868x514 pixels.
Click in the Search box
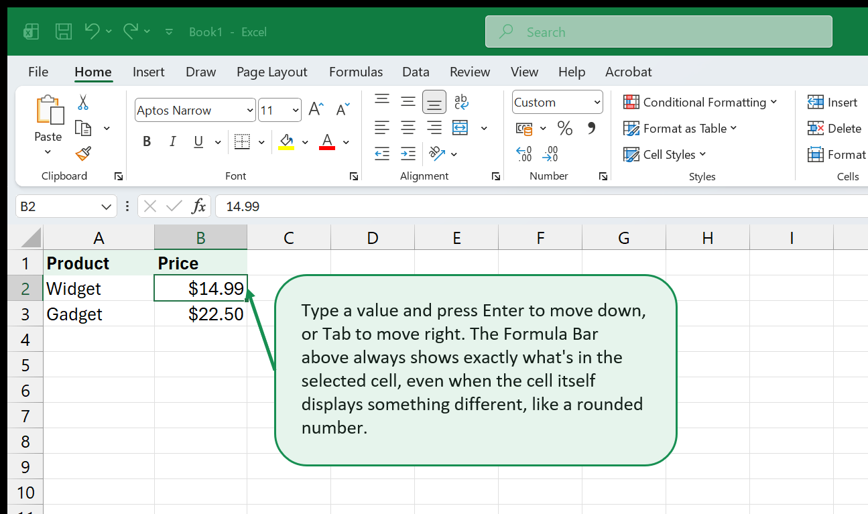click(659, 31)
